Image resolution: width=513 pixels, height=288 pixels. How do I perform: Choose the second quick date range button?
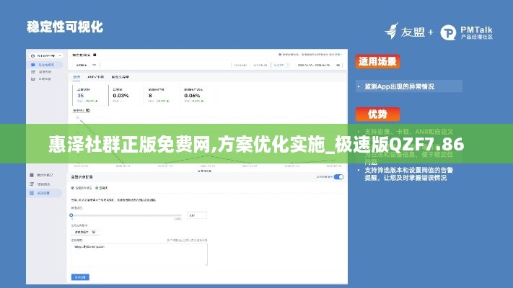click(260, 66)
